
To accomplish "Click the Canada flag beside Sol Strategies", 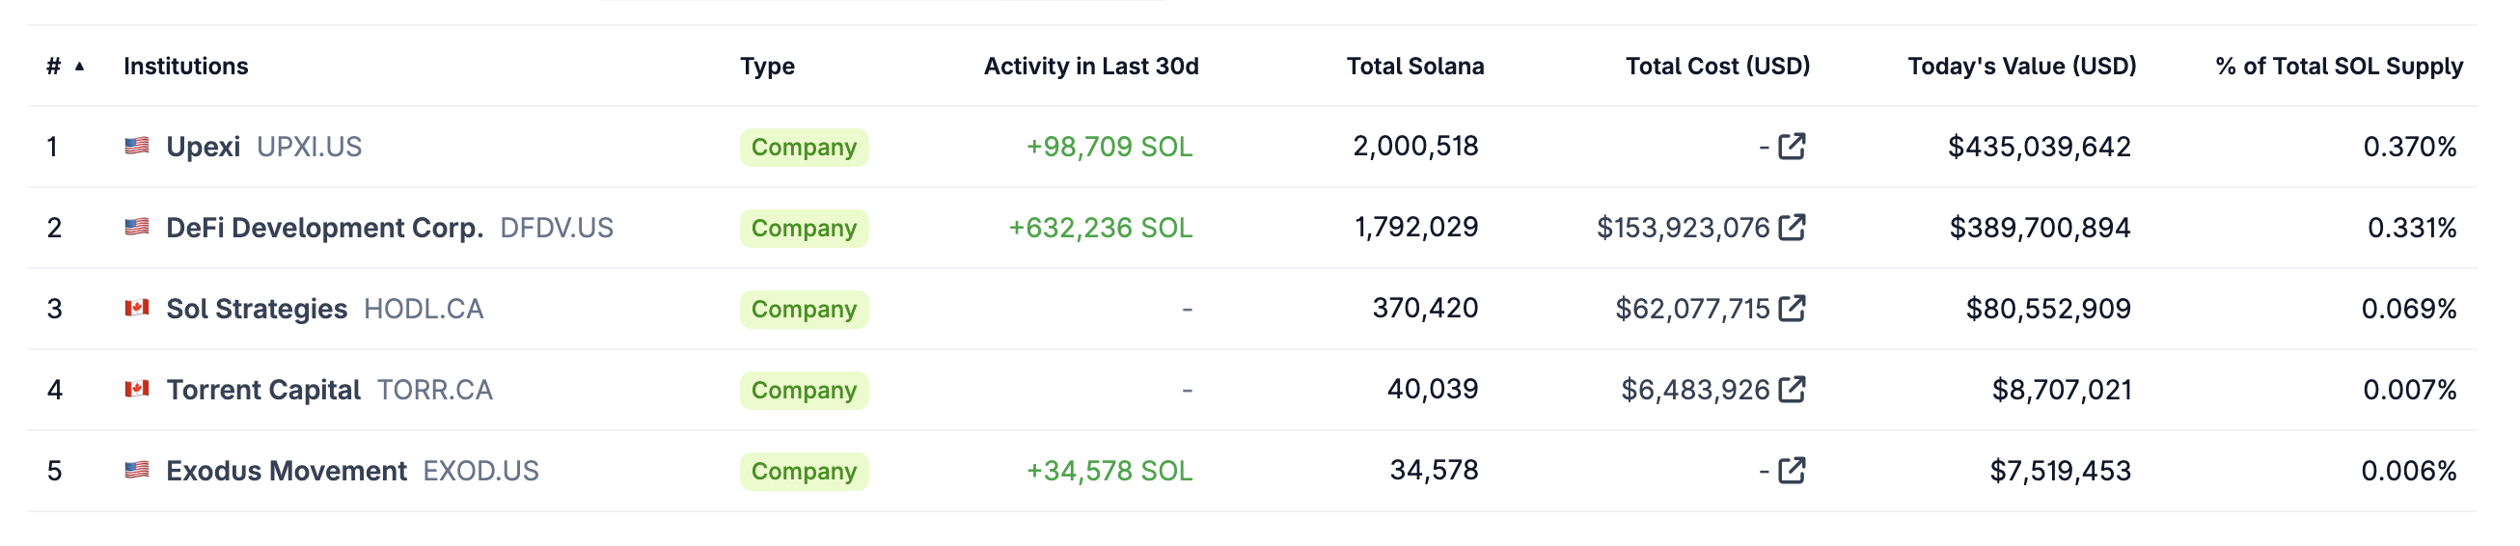I will pos(137,309).
